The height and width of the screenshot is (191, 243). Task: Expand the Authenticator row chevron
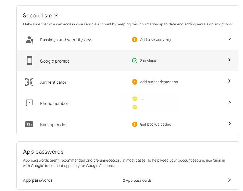coord(229,81)
